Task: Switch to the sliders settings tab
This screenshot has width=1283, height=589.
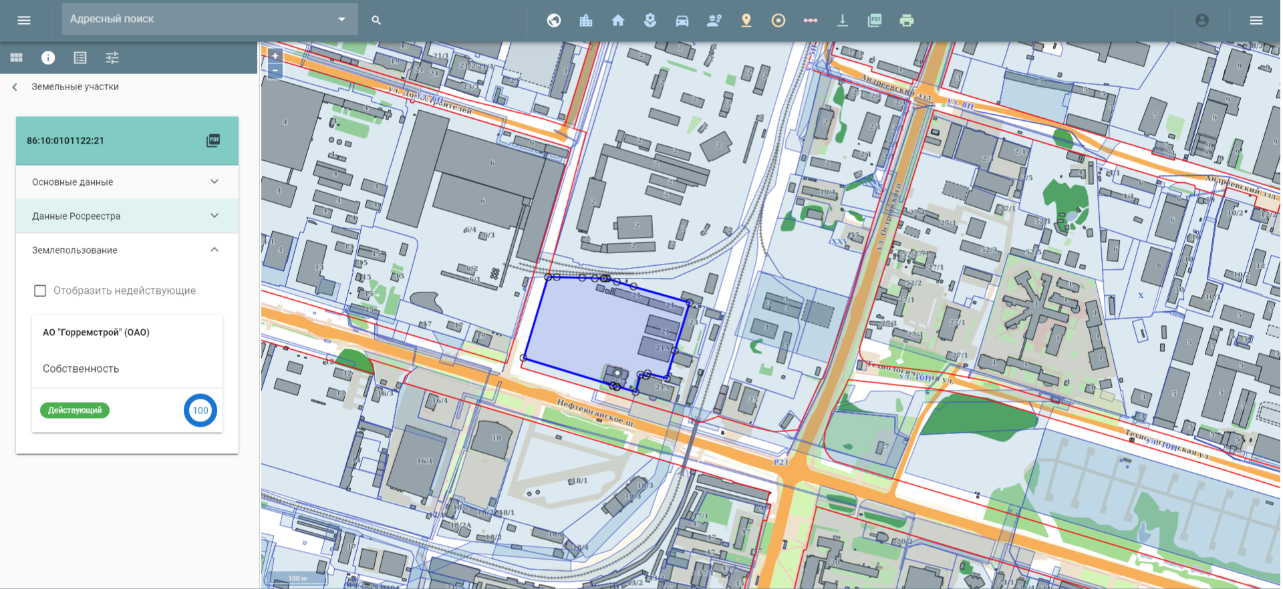Action: [x=112, y=57]
